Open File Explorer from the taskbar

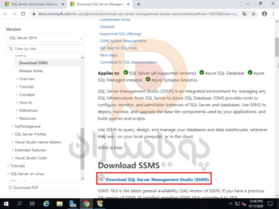(x=59, y=204)
